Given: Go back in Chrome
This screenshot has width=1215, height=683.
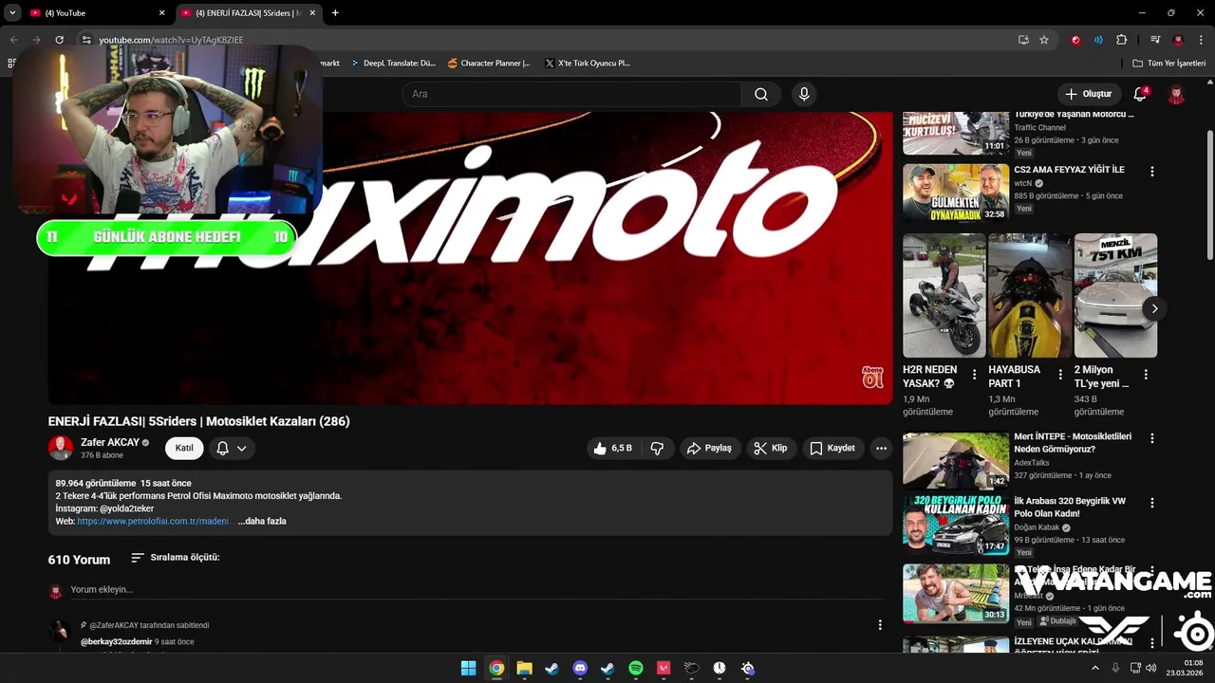Looking at the screenshot, I should tap(13, 40).
